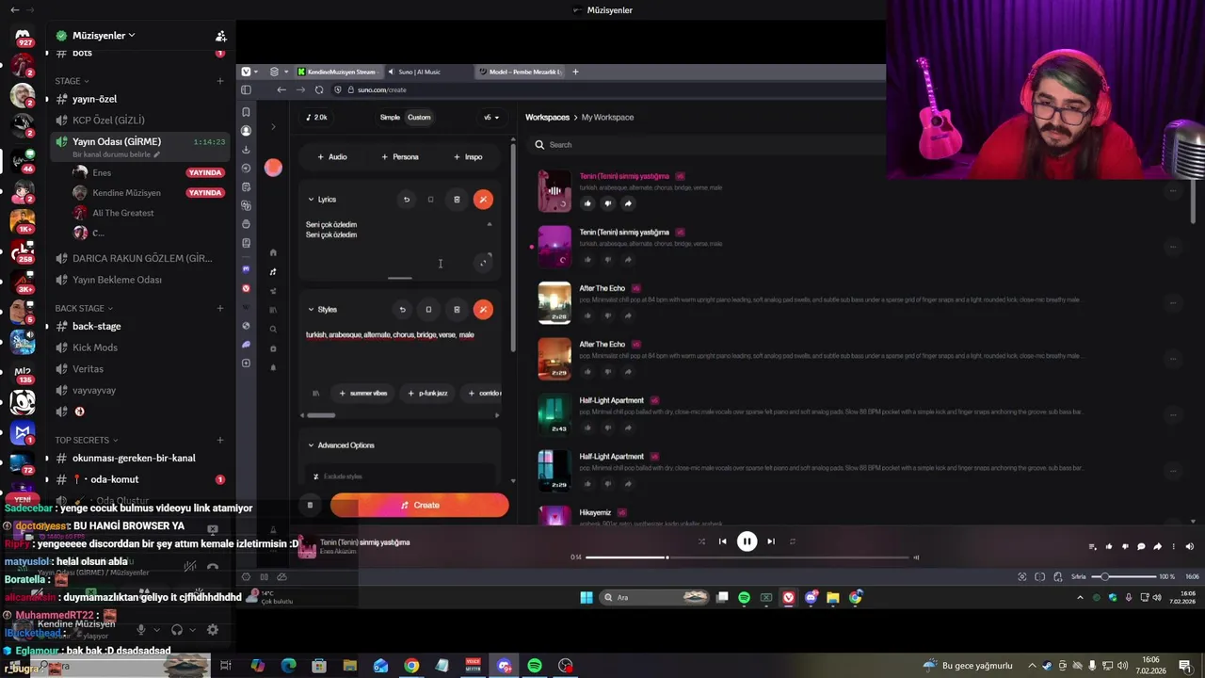Share the playing song from player bar
The image size is (1205, 678).
(x=1157, y=546)
